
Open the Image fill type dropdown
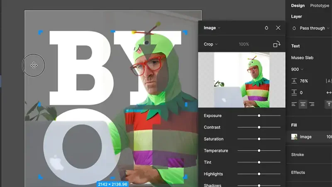pos(212,28)
